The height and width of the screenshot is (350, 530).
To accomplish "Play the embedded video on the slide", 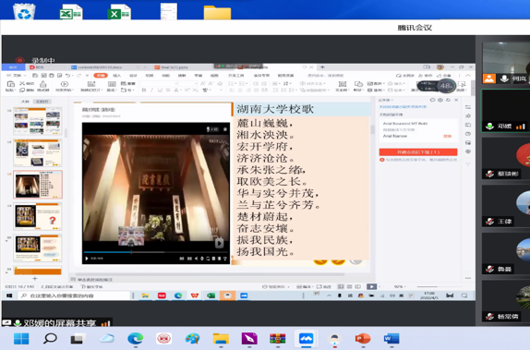I will [87, 259].
